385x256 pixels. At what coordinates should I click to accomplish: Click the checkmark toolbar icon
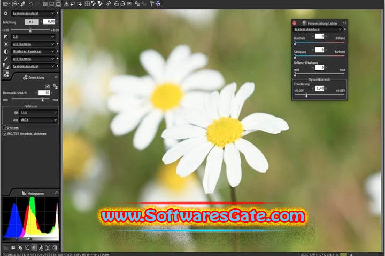coord(129,4)
